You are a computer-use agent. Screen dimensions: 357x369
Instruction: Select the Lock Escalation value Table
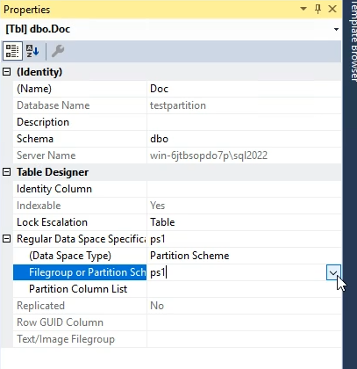[244, 222]
